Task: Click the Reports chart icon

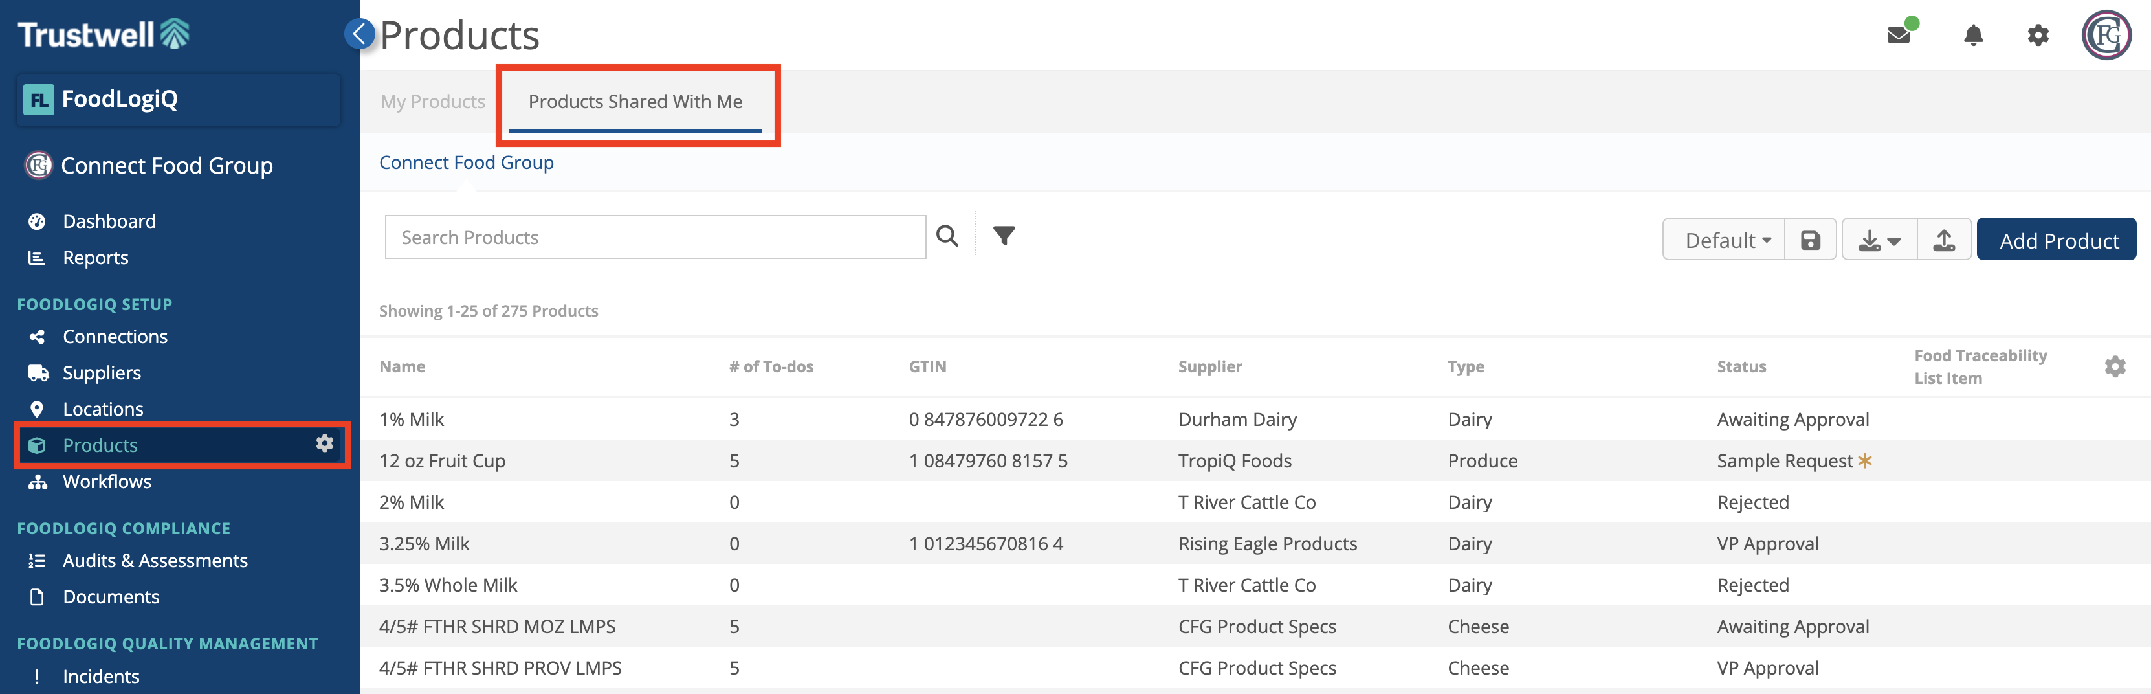Action: coord(37,258)
